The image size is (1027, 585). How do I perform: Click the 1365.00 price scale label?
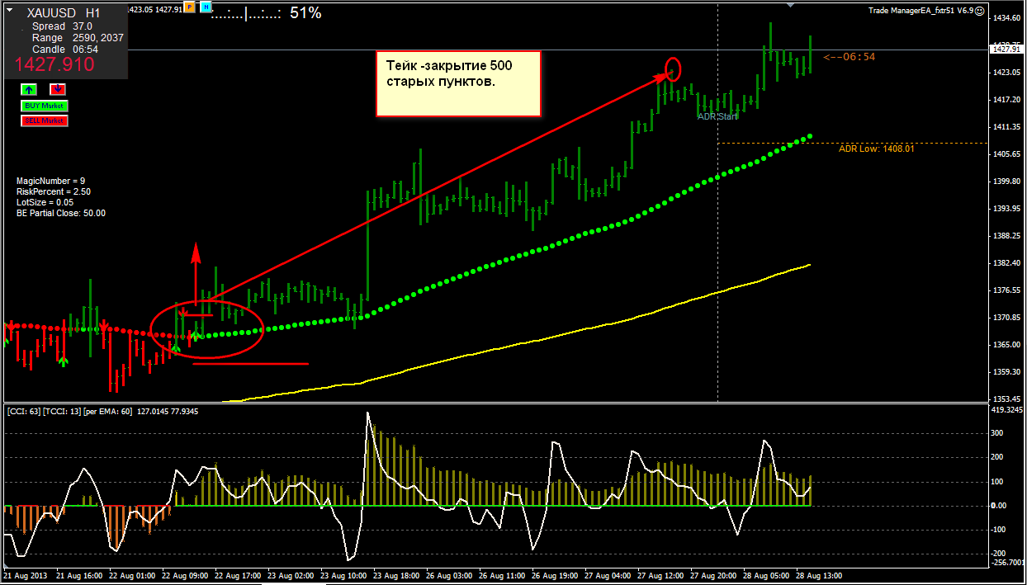(1009, 344)
